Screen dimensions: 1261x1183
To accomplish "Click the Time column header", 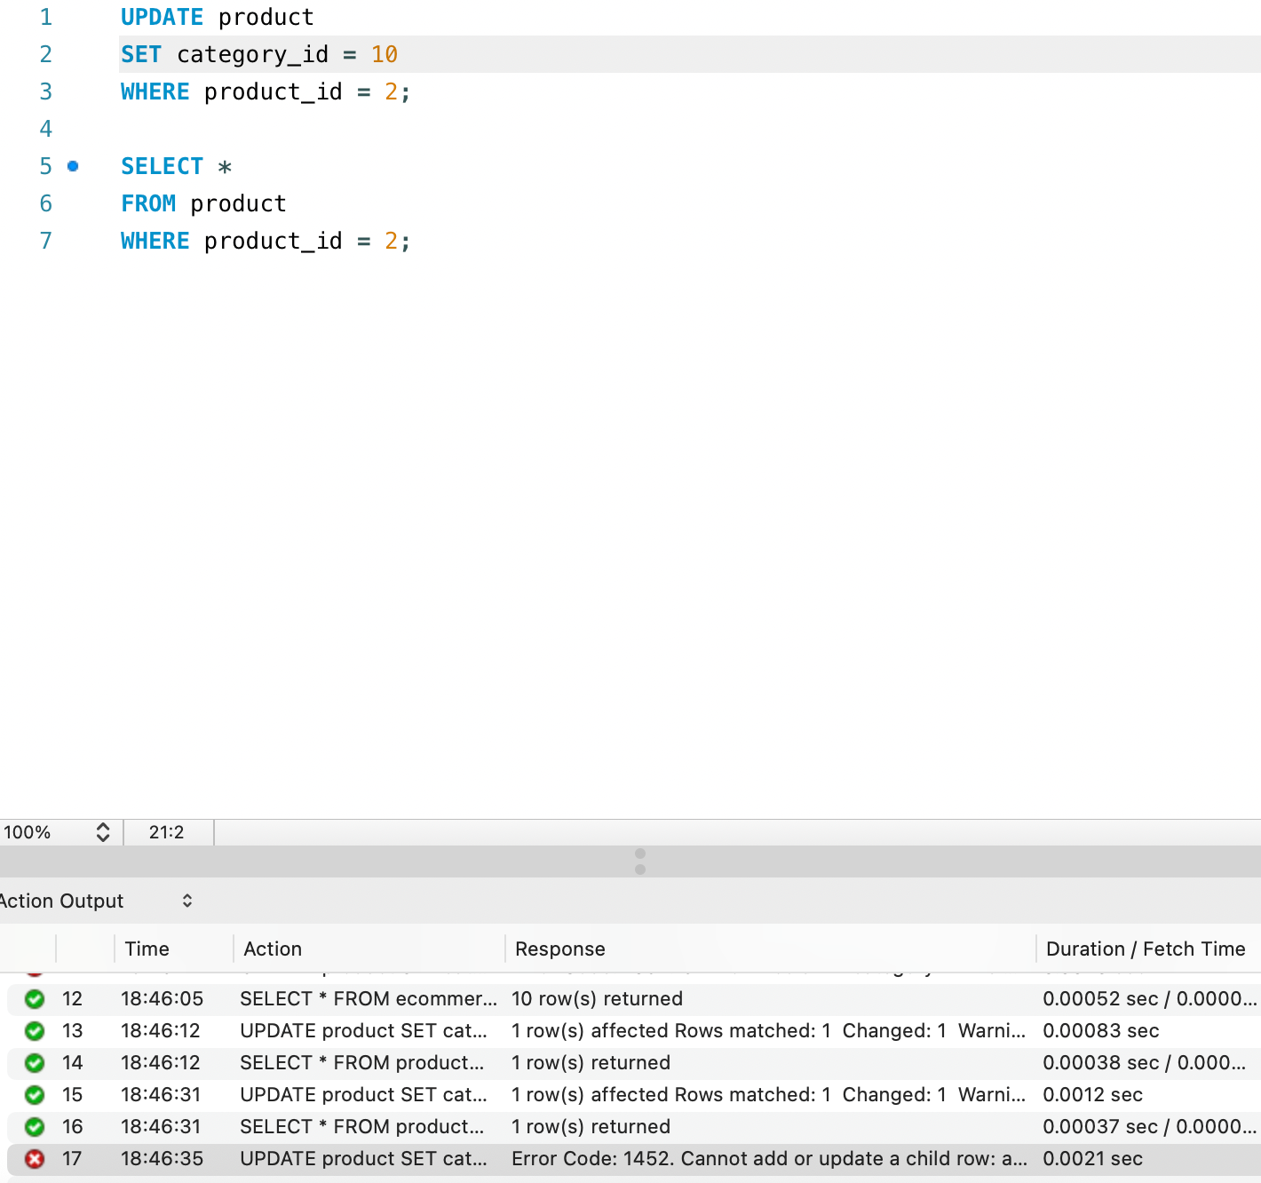I will click(x=147, y=949).
